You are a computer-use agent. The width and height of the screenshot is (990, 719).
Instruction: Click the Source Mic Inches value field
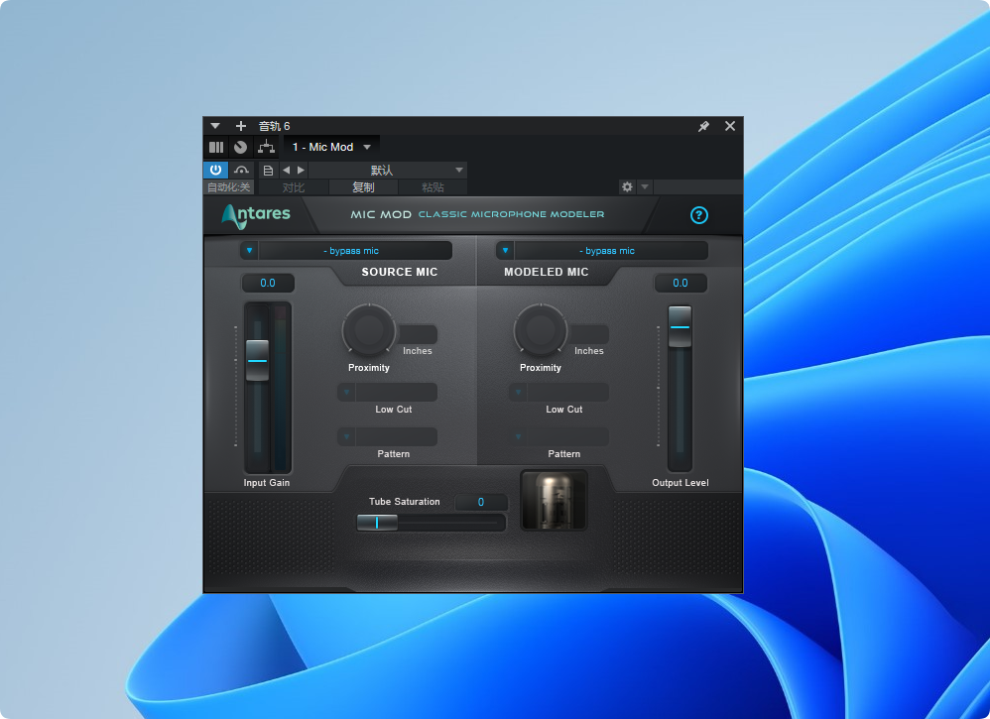coord(418,334)
